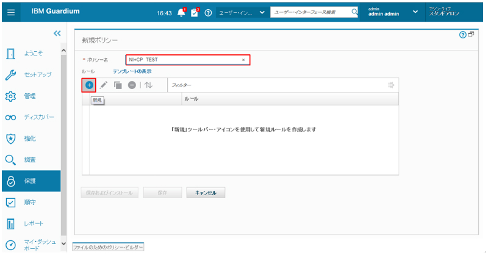The height and width of the screenshot is (258, 488).
Task: Collapse the sidebar with double chevron
Action: 57,34
